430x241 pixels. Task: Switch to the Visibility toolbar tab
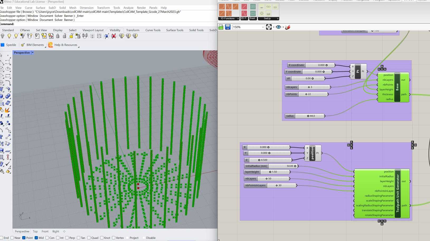115,30
